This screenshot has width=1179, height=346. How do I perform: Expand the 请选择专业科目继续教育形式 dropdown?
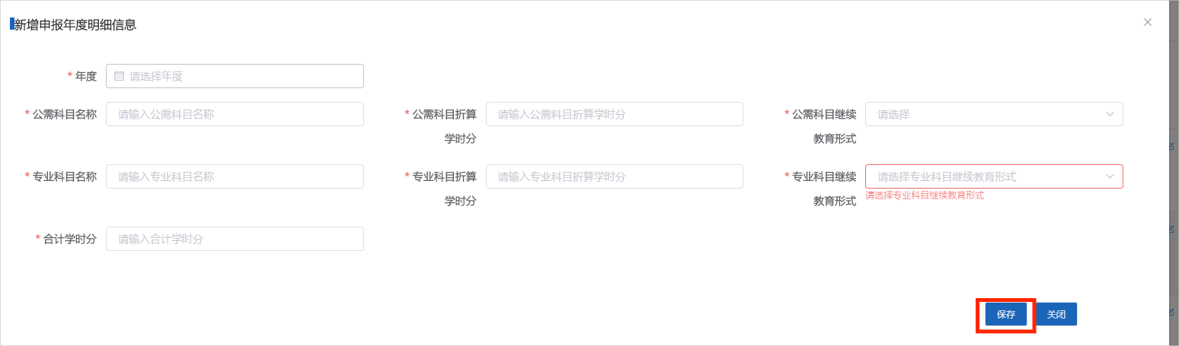point(982,176)
